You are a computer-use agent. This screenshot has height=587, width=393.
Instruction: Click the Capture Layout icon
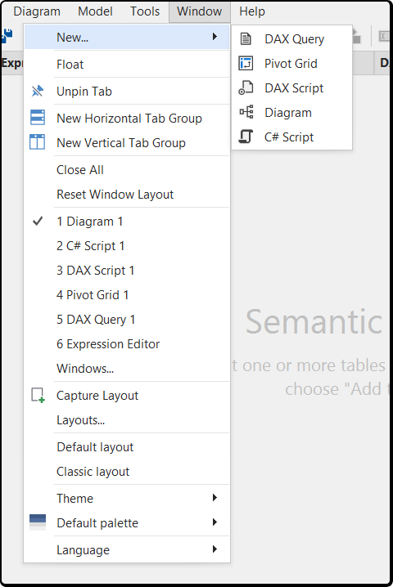(38, 396)
